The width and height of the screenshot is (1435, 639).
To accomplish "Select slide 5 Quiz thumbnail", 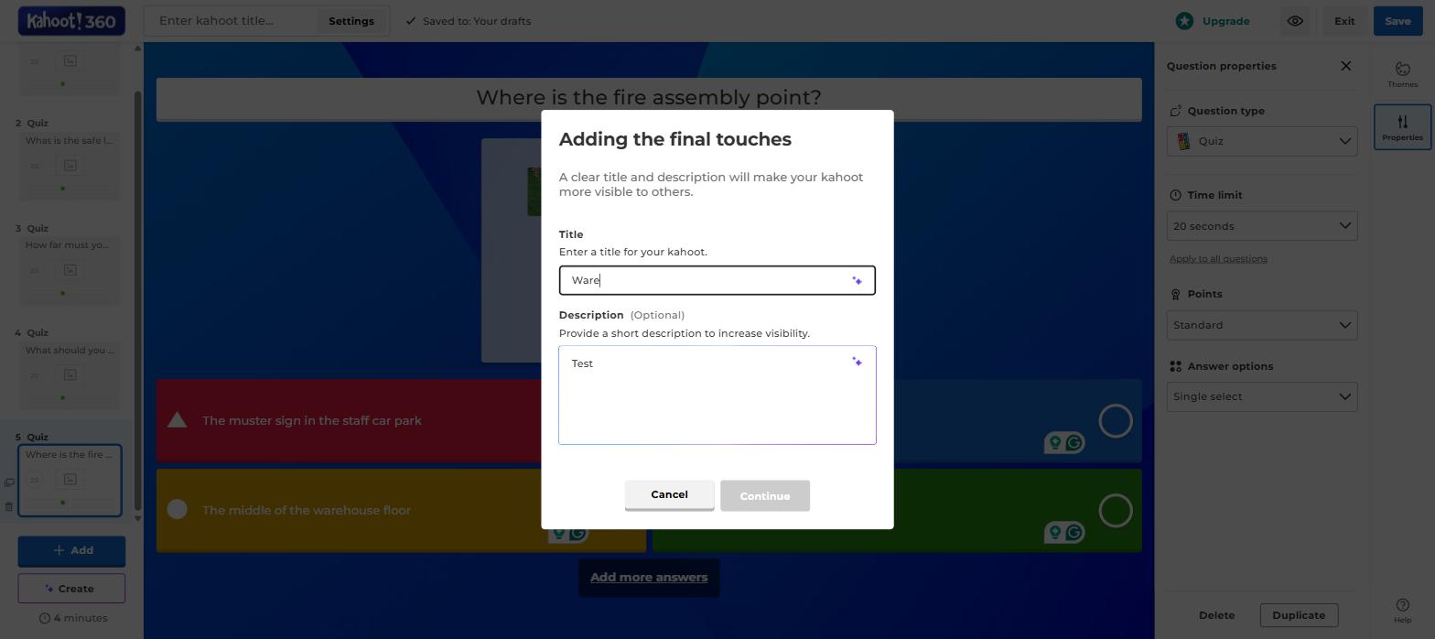I will [70, 480].
